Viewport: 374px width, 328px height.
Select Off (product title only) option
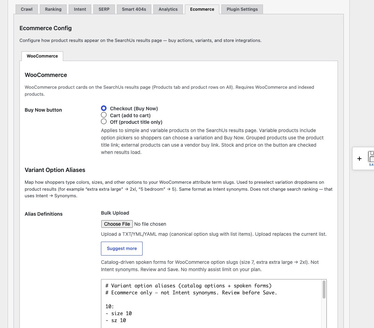click(x=104, y=122)
